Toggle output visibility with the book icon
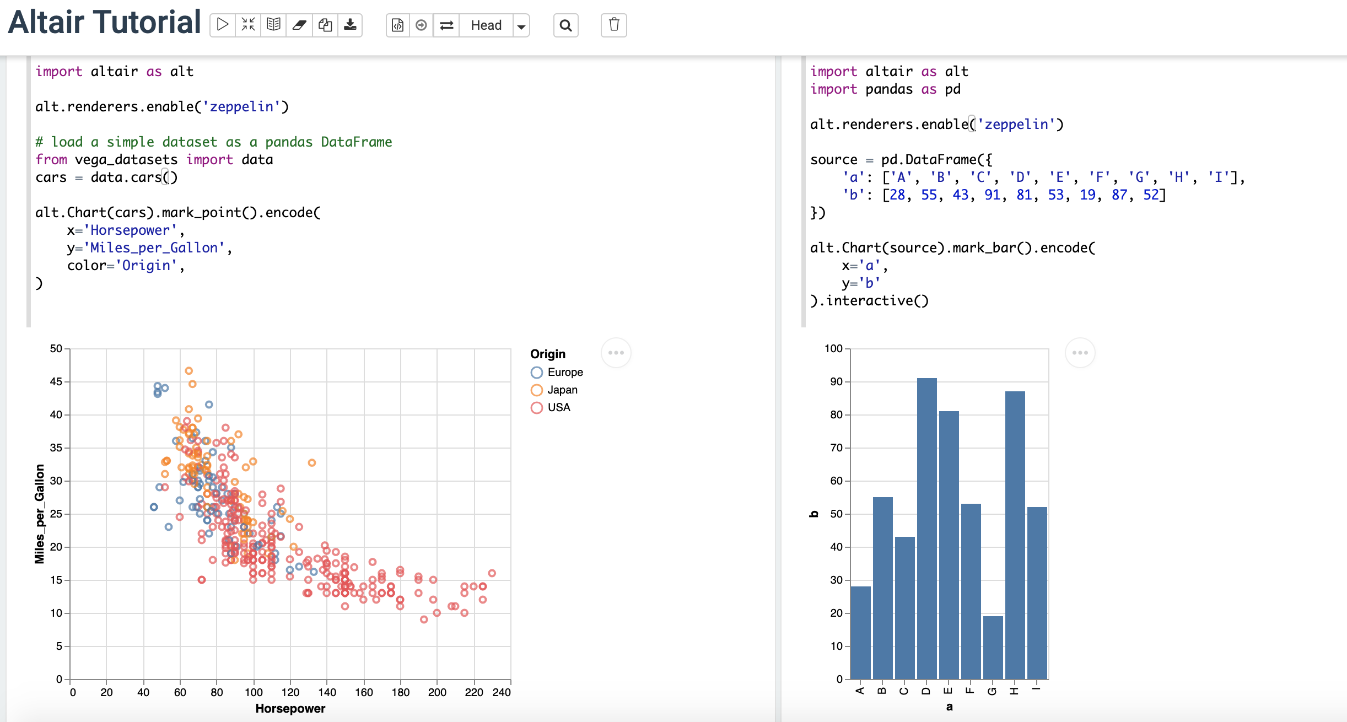 coord(274,25)
